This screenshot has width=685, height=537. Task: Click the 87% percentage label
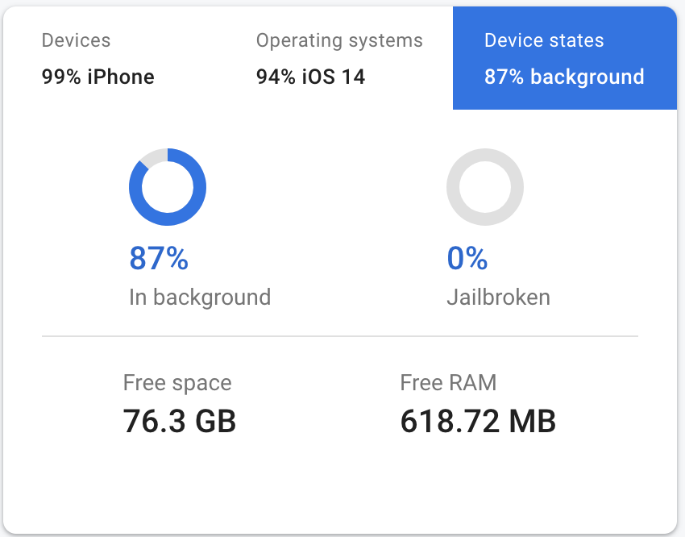click(159, 260)
